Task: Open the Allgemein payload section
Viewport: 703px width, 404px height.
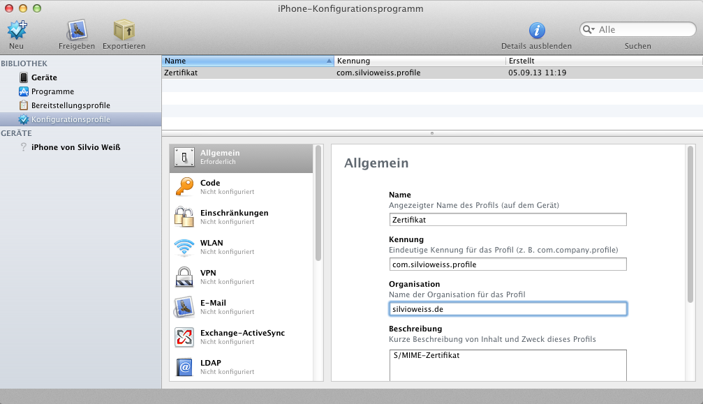Action: [x=242, y=158]
